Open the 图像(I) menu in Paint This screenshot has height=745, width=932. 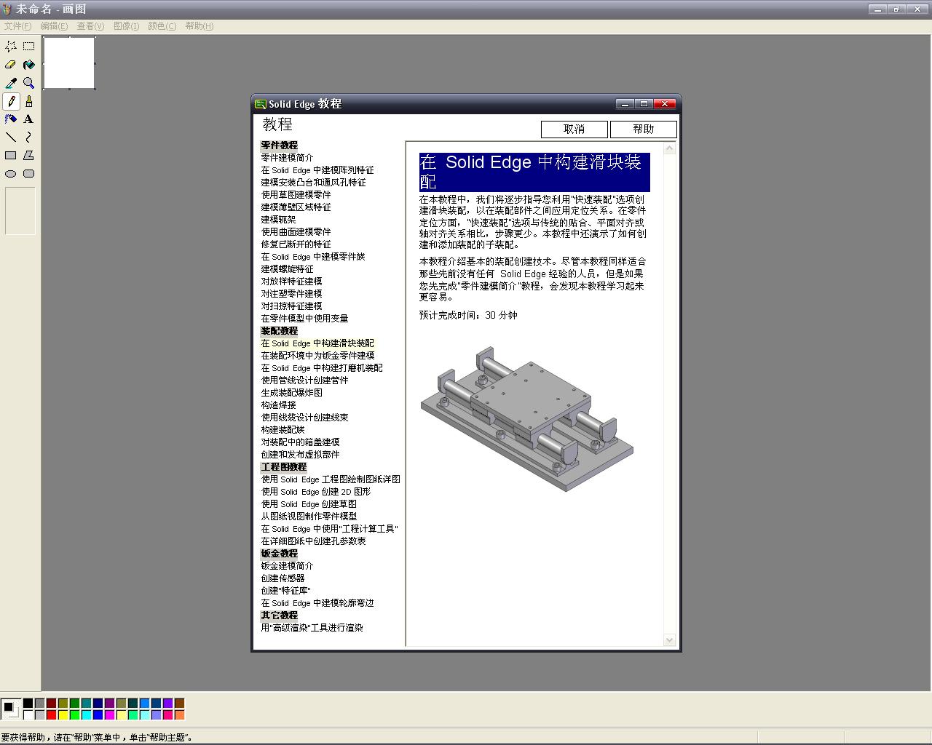coord(126,26)
